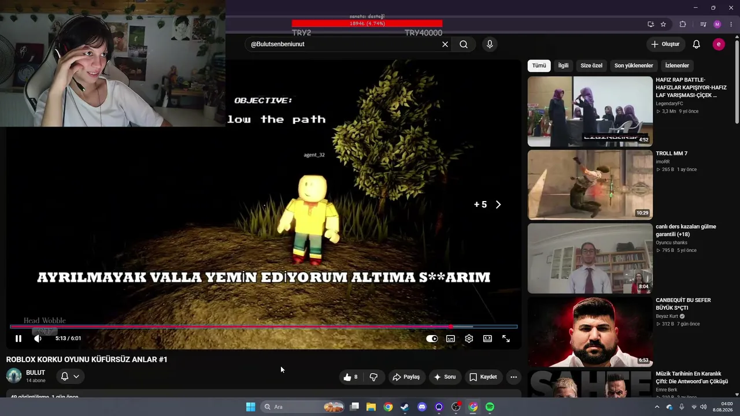Screen dimensions: 740x416
Task: Open TROLL MM 7 video title
Action: click(671, 154)
